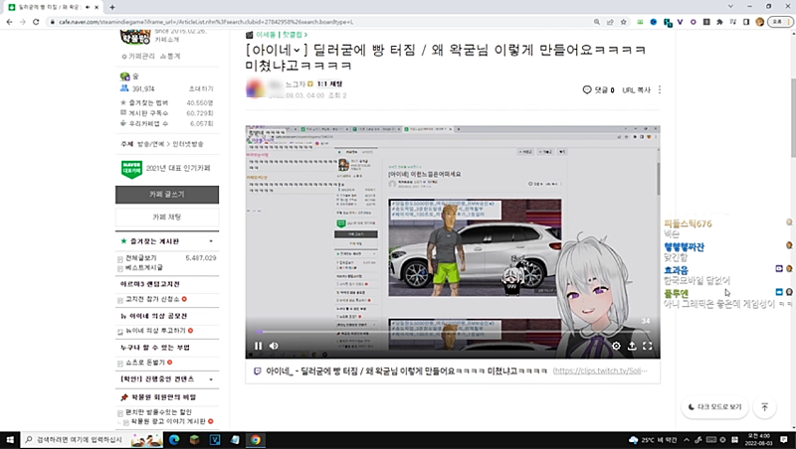The width and height of the screenshot is (796, 449).
Task: Click the address bar zoom magnifier icon
Action: click(x=596, y=22)
